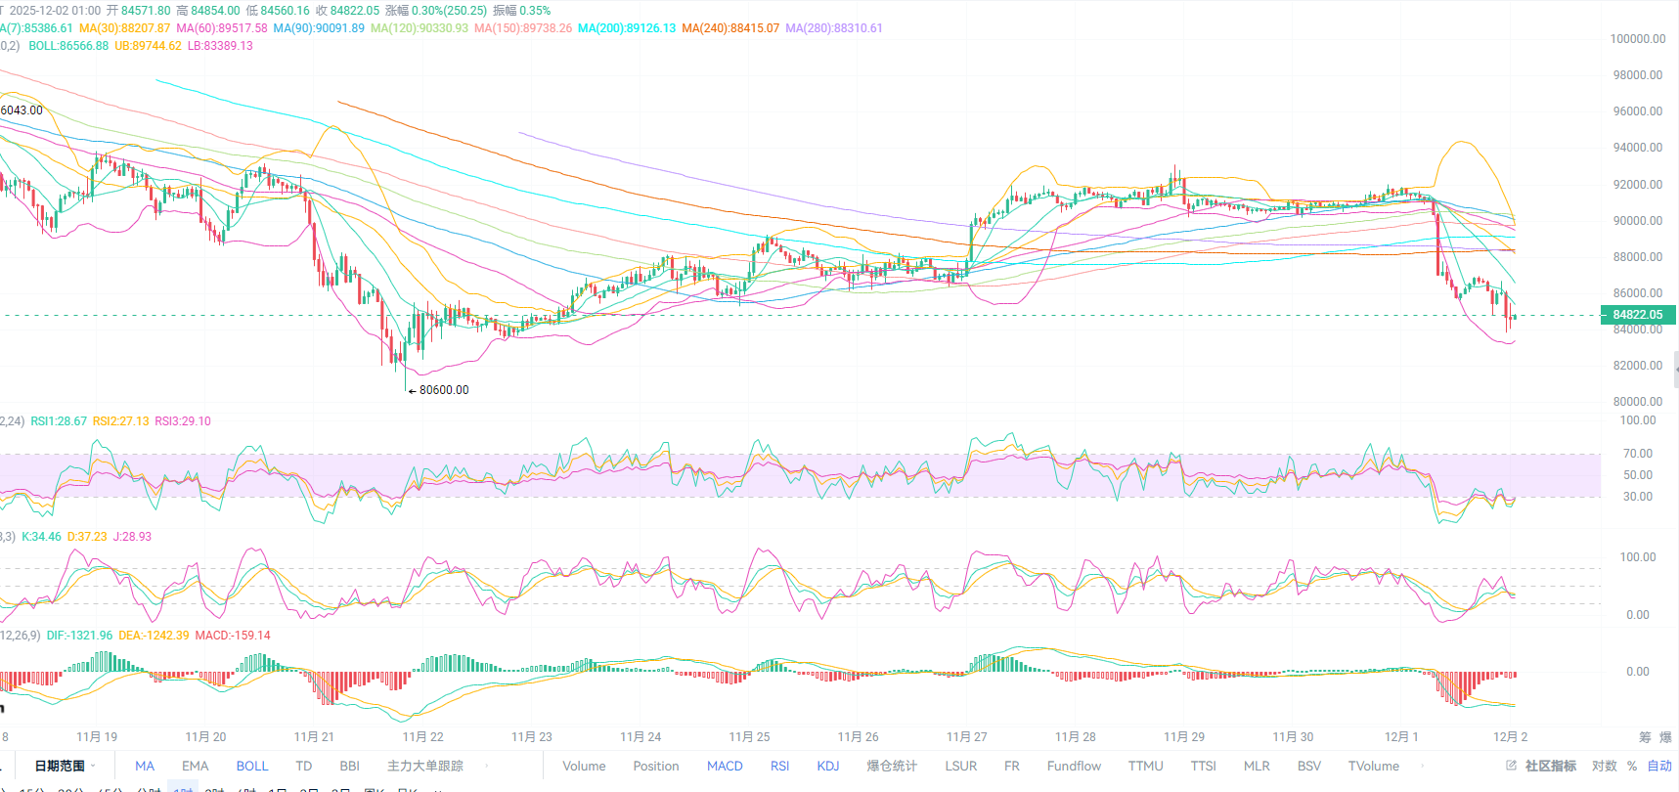Click the 筹 chip distribution icon
1679x792 pixels.
(x=1645, y=737)
